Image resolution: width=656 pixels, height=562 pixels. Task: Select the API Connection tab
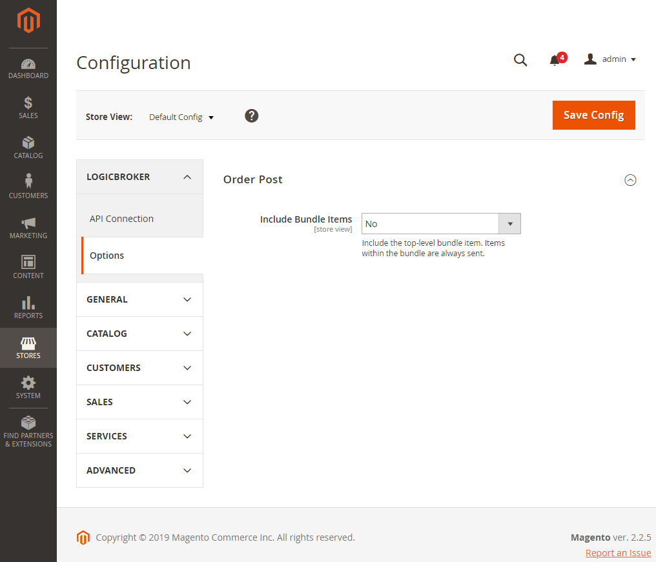pyautogui.click(x=121, y=219)
